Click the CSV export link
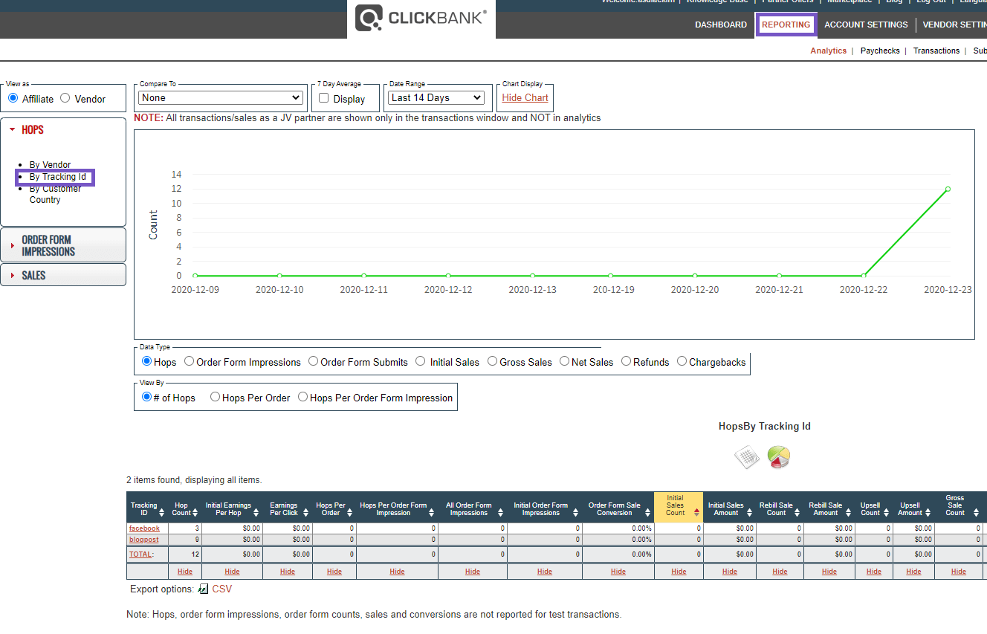 click(x=222, y=589)
